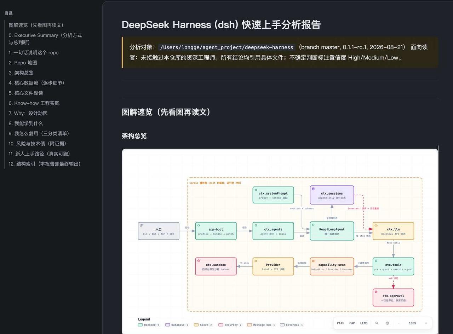Zoom out with the minus icon
This screenshot has height=334, width=453.
(x=399, y=323)
